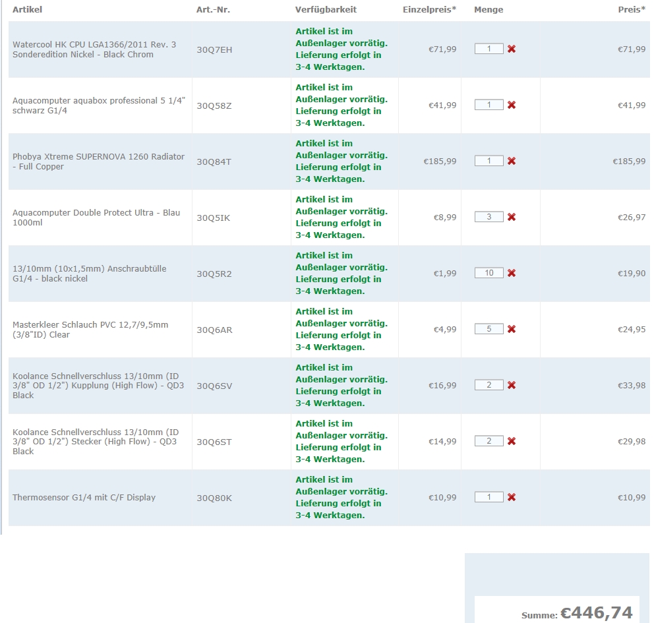Delete Phobya Xtreme SUPERNOVA radiator from cart

[x=512, y=161]
